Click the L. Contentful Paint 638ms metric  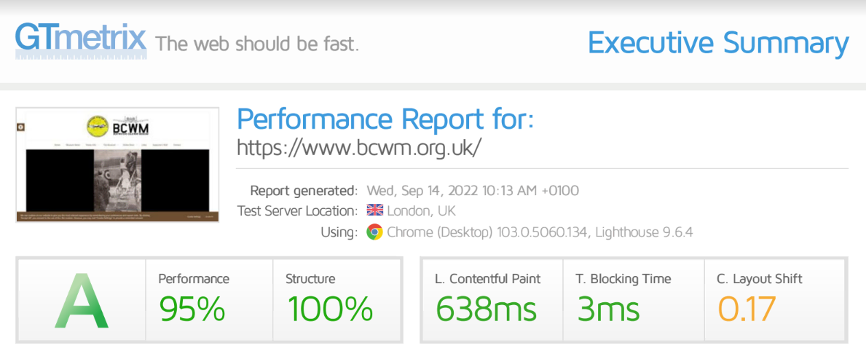[x=486, y=309]
